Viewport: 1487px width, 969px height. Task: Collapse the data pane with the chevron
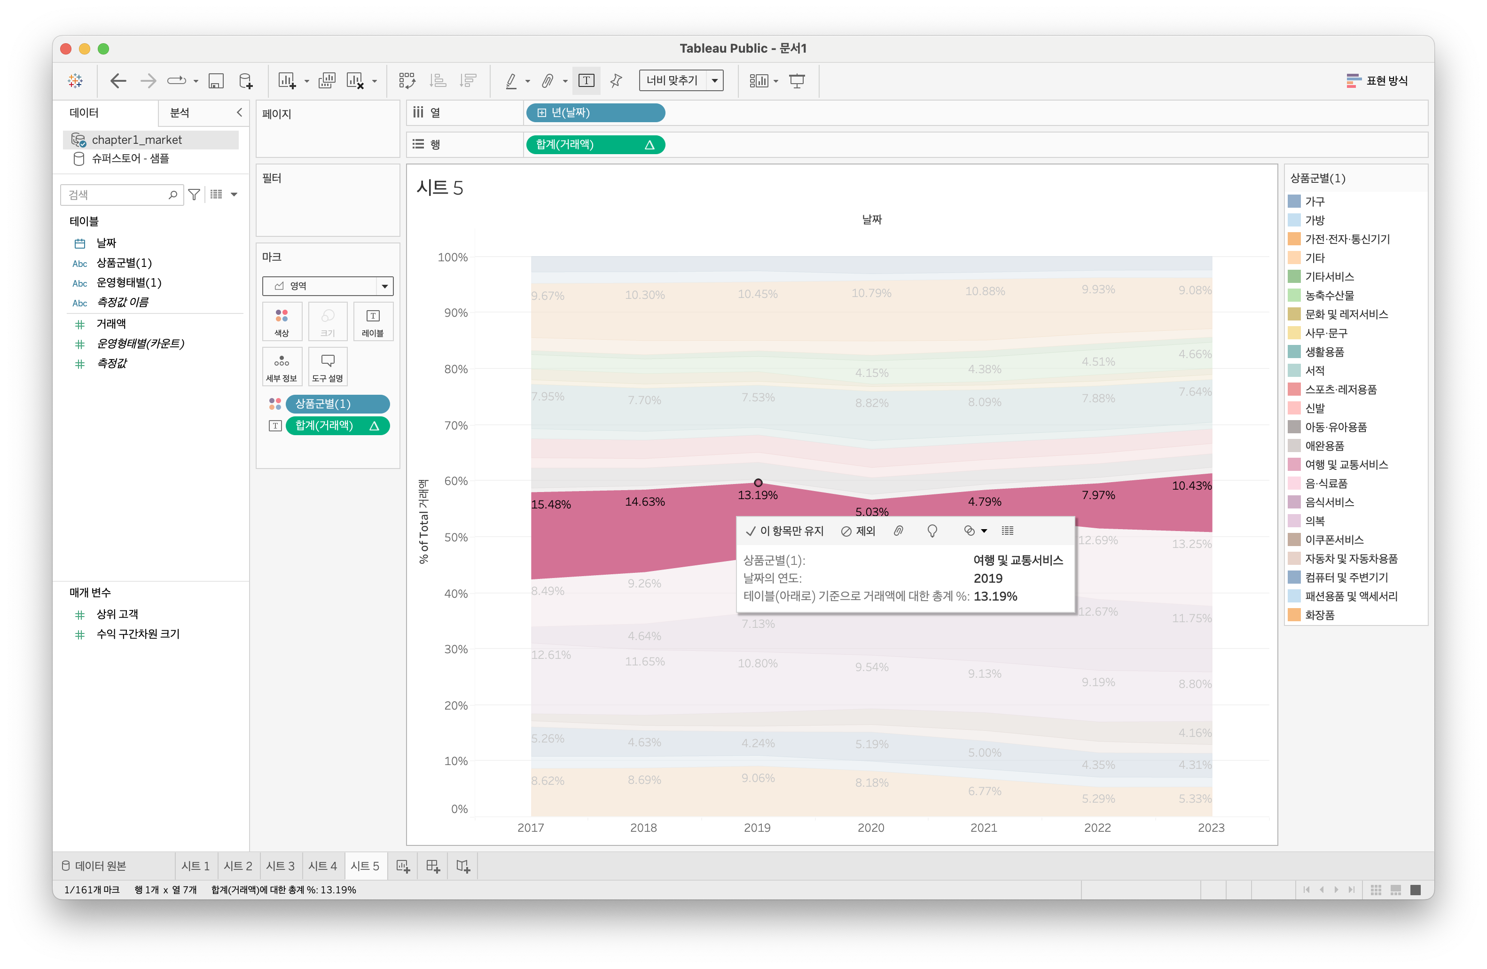click(x=239, y=112)
